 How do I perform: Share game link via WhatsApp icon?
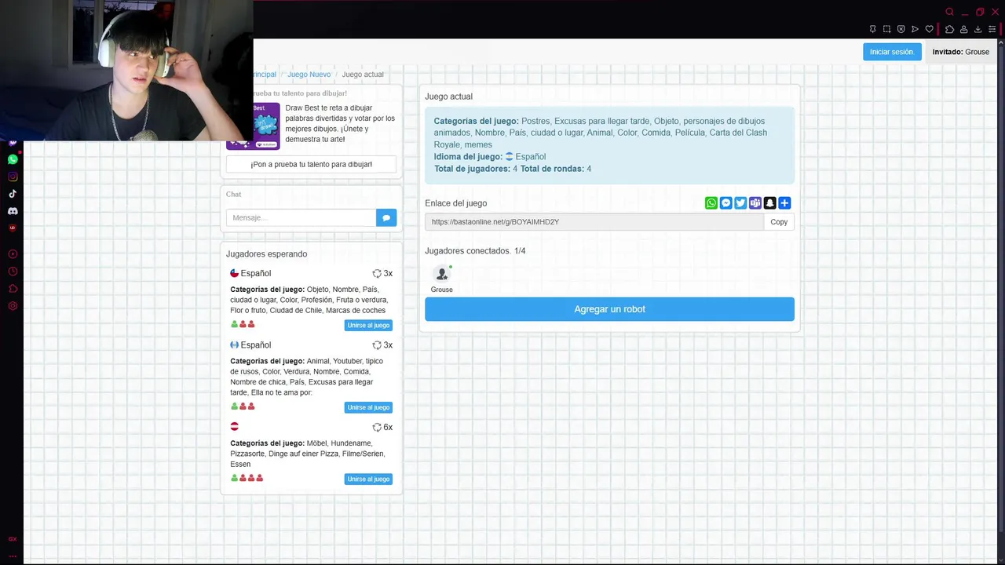click(711, 203)
